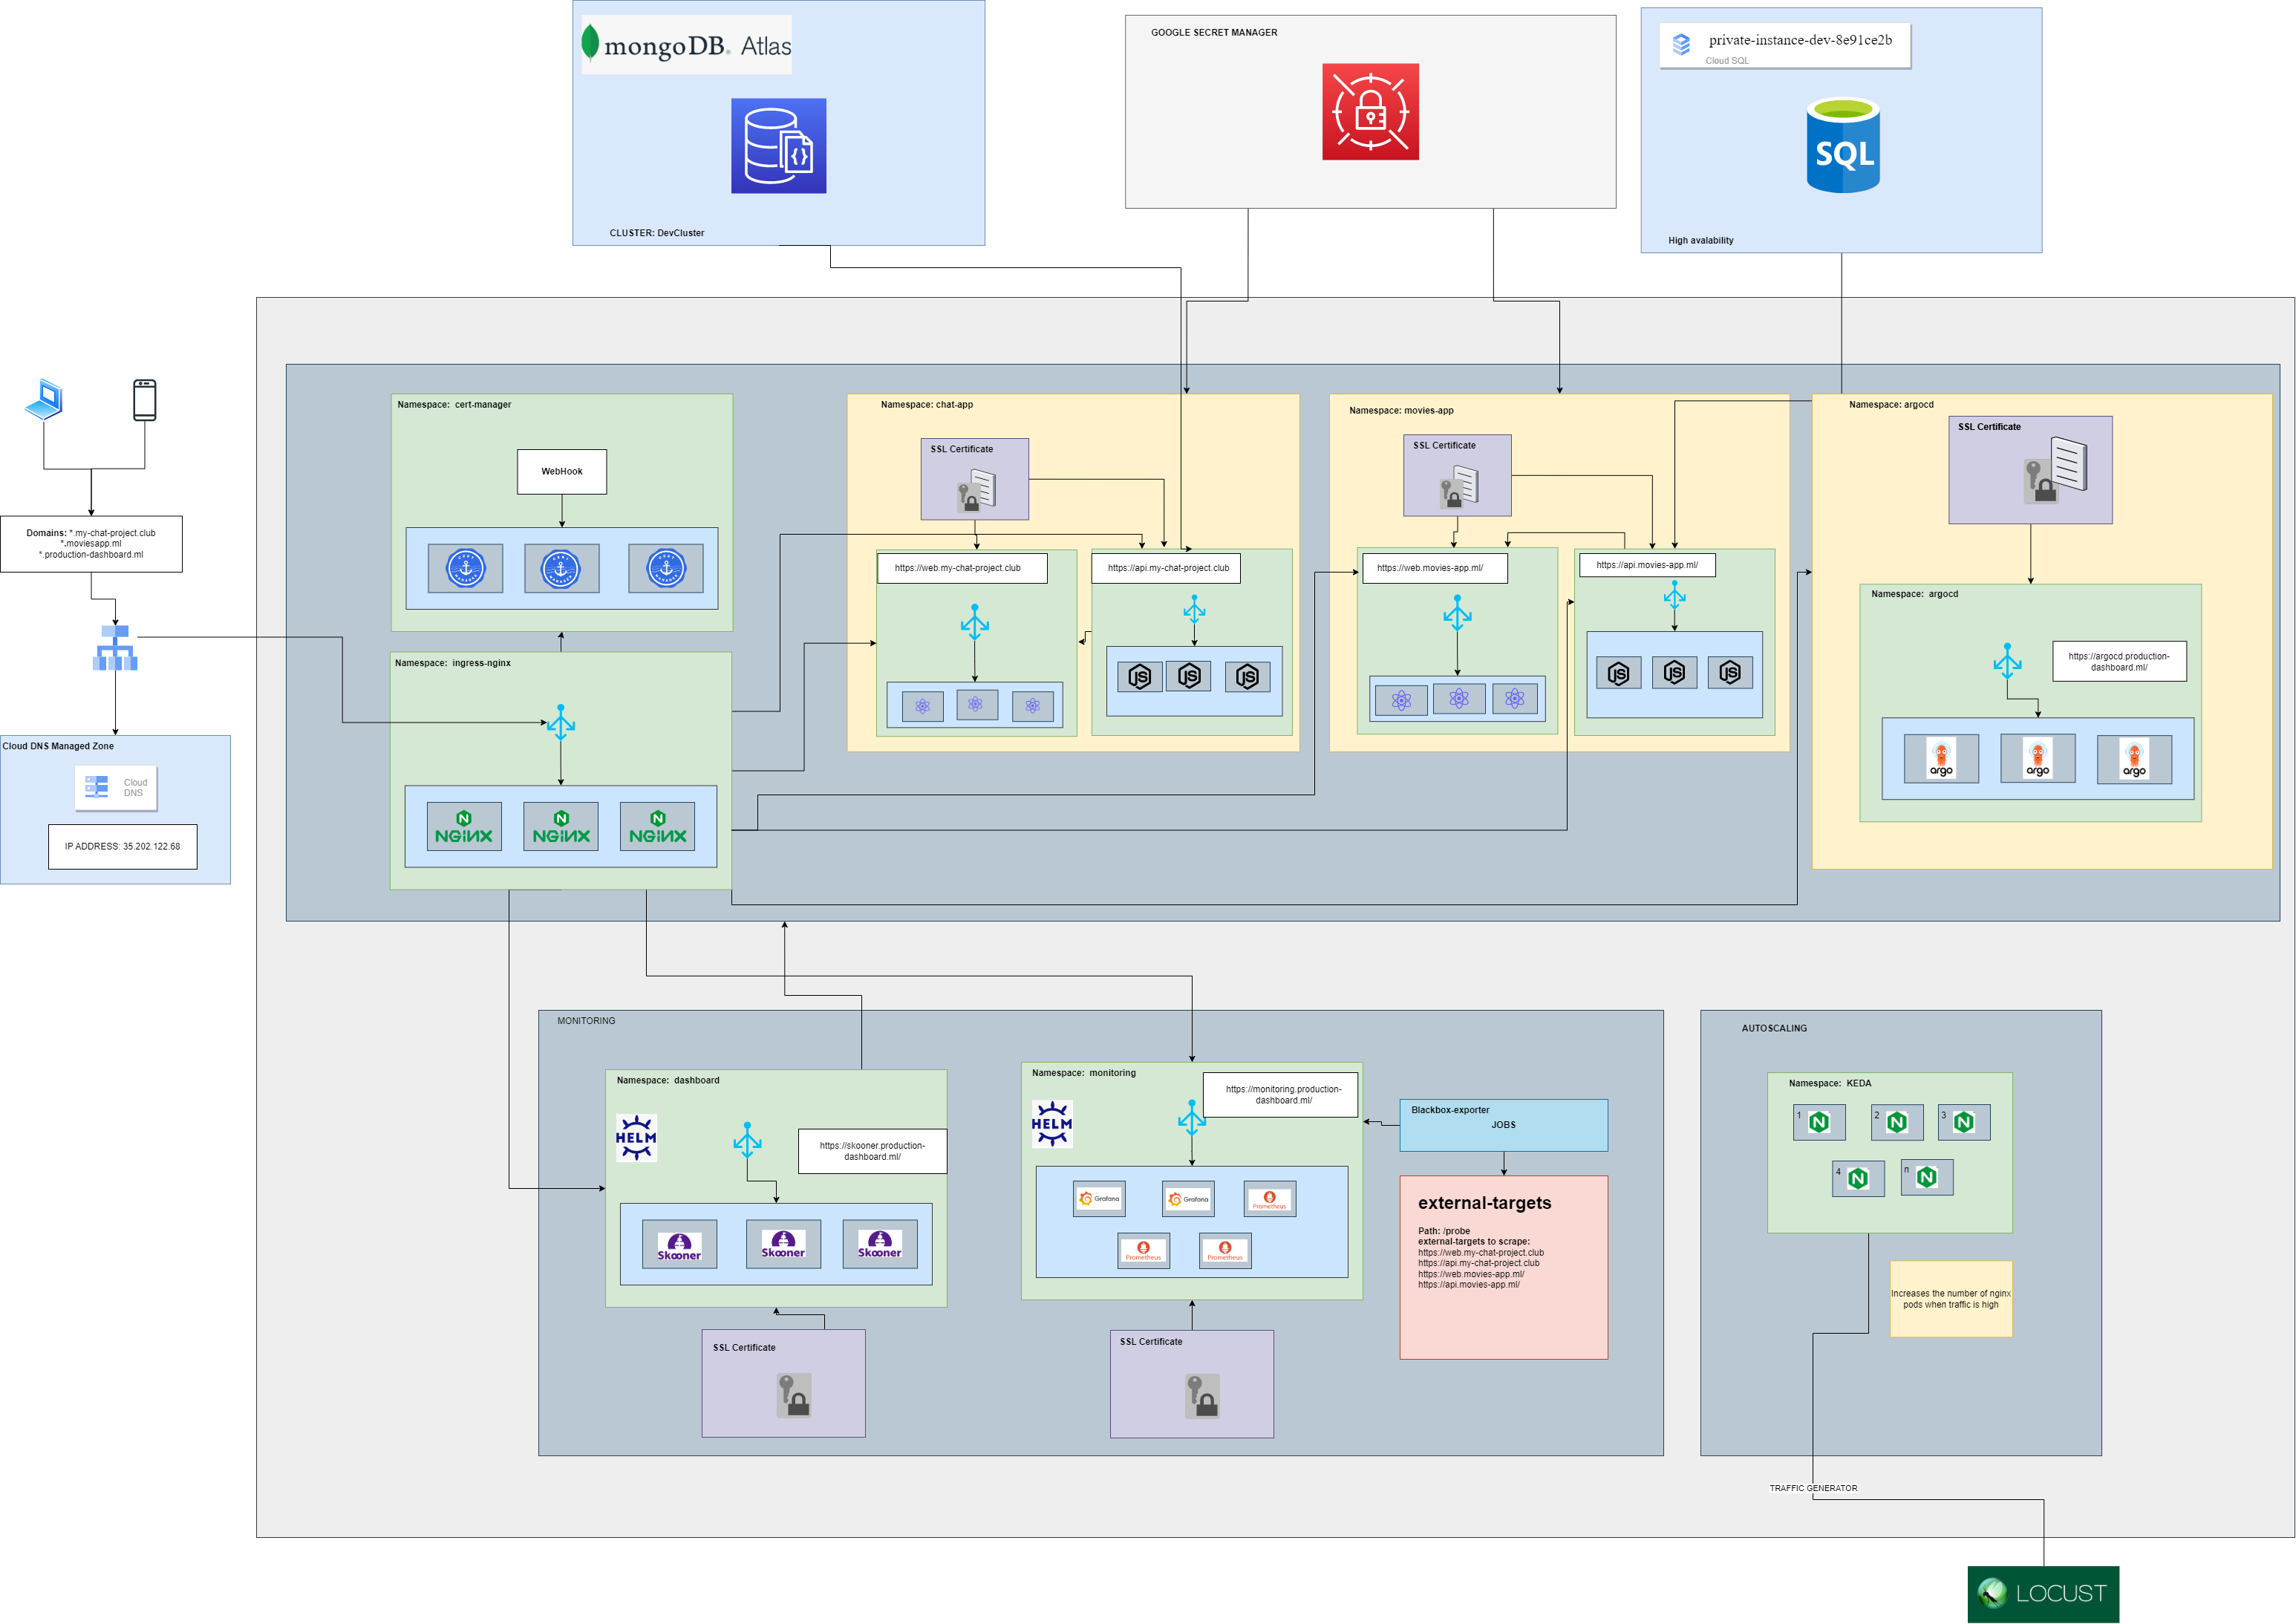Click the Google Secret Manager red lock icon
This screenshot has width=2296, height=1624.
point(1370,112)
